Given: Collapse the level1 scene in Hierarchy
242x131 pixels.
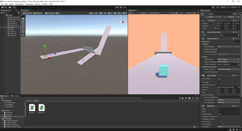Looking at the screenshot, I should (x=5, y=15).
